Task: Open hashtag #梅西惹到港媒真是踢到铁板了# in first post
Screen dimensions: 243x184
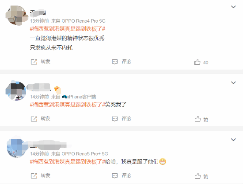Action: 68,29
